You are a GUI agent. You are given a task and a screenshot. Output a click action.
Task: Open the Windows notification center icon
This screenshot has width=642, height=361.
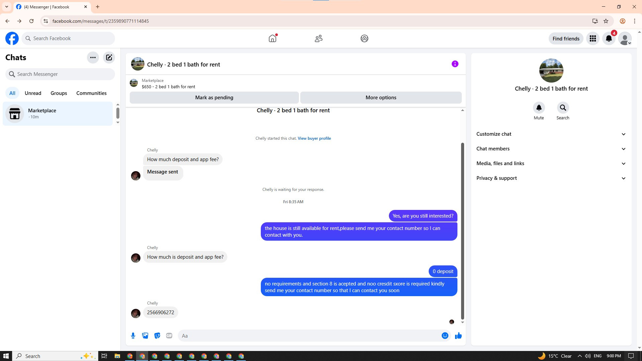pos(631,356)
